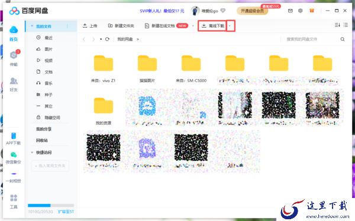This screenshot has height=221, width=355.
Task: Click the user avatar picture
Action: [x=195, y=11]
